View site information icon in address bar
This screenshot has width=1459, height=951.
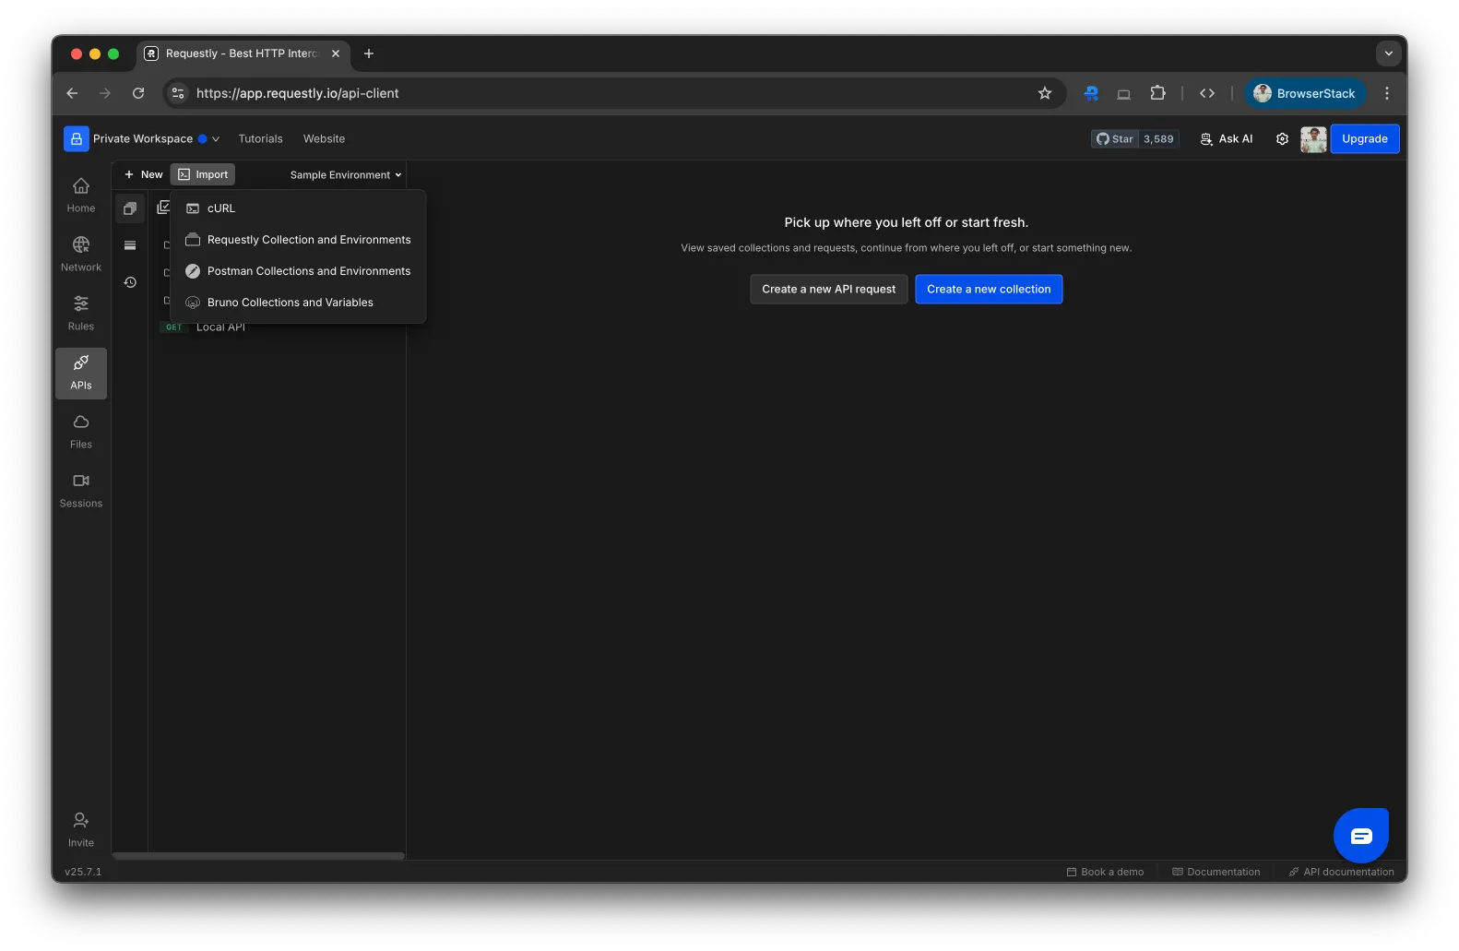pyautogui.click(x=179, y=93)
